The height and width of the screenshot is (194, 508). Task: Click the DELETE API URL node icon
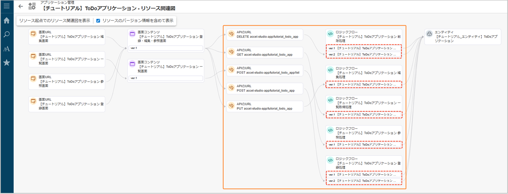[x=231, y=34]
